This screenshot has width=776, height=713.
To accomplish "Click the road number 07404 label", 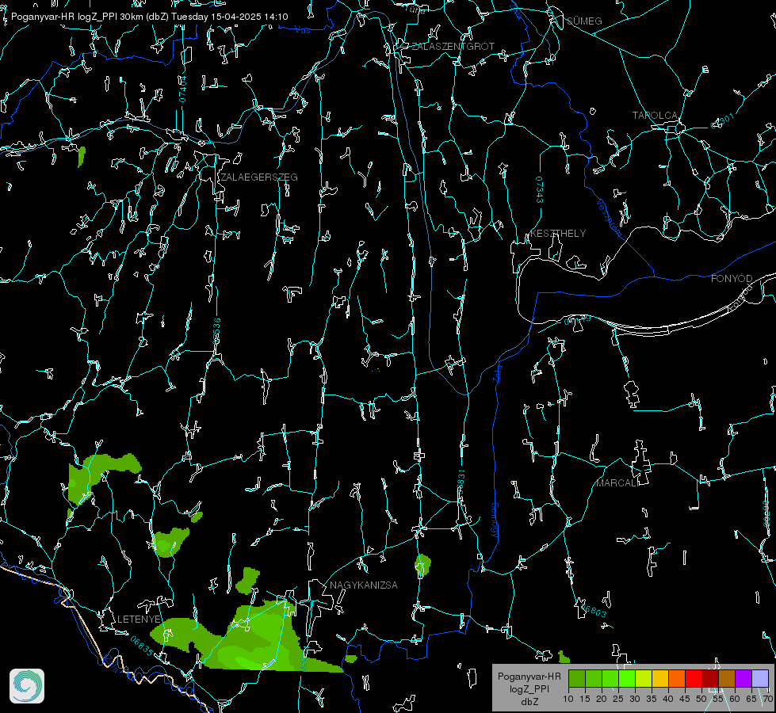I will [182, 89].
